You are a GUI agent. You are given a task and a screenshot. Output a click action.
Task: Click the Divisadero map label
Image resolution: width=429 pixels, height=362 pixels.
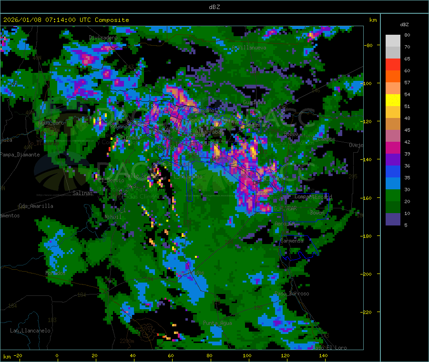(x=103, y=38)
